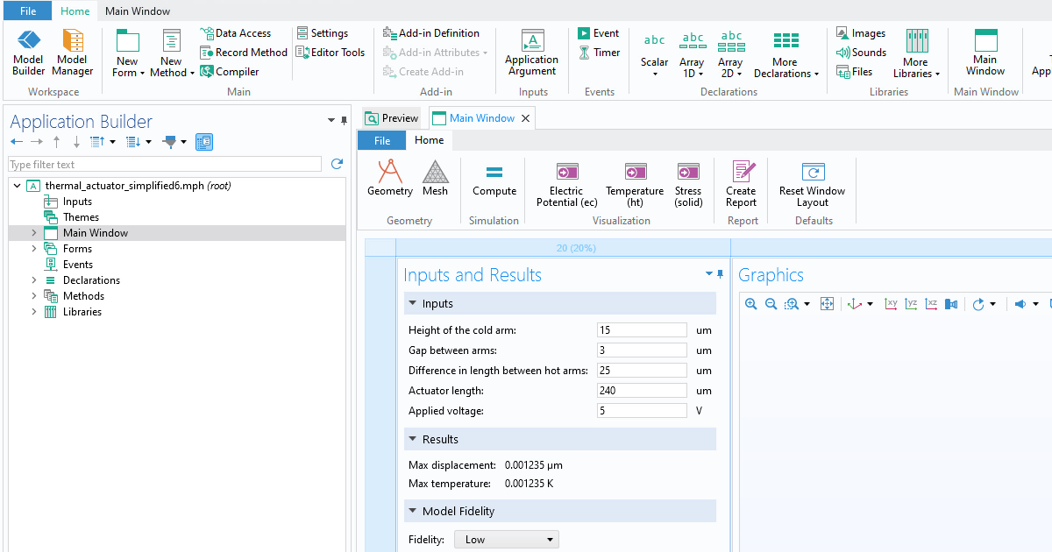The image size is (1052, 552).
Task: Open the Array 1D dropdown
Action: coord(692,53)
